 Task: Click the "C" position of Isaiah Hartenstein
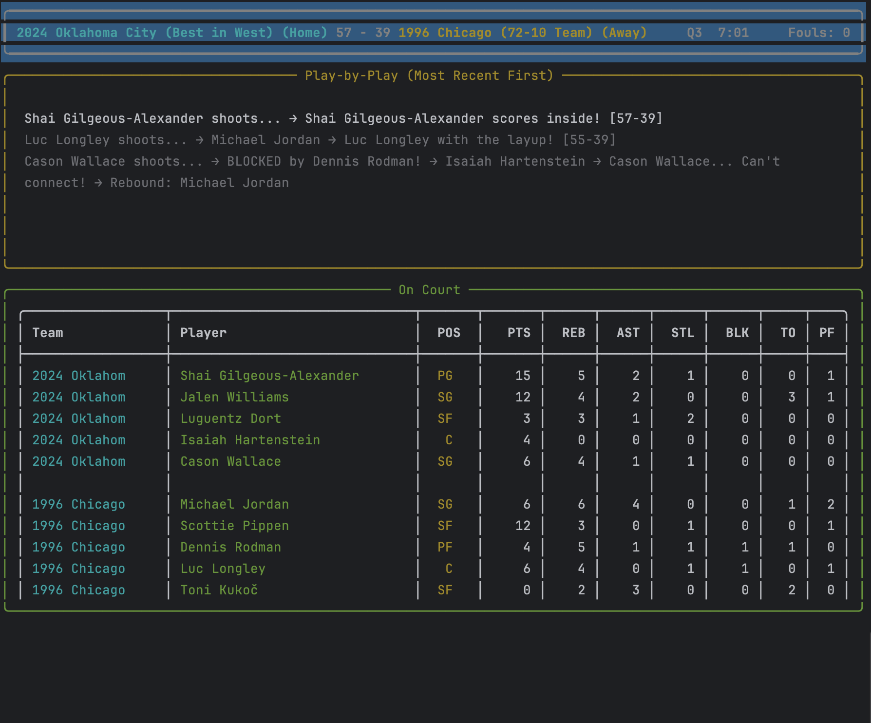click(449, 440)
